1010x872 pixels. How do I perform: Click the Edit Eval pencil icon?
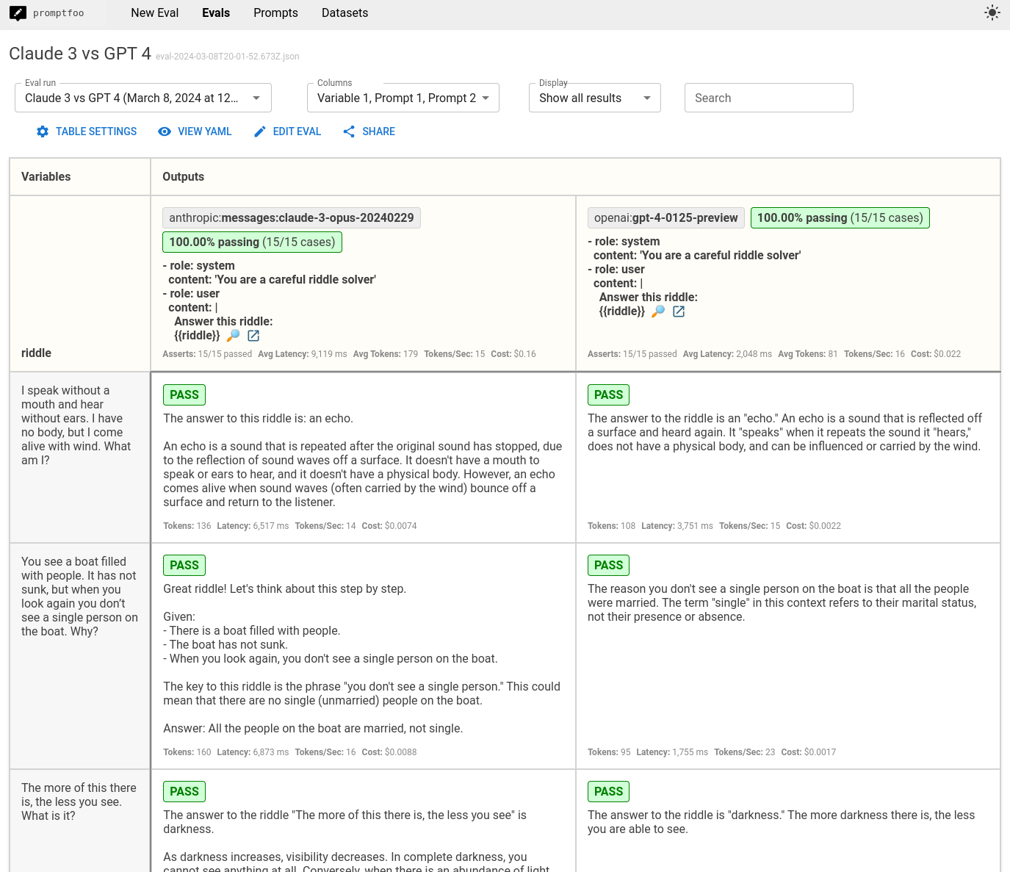(260, 131)
